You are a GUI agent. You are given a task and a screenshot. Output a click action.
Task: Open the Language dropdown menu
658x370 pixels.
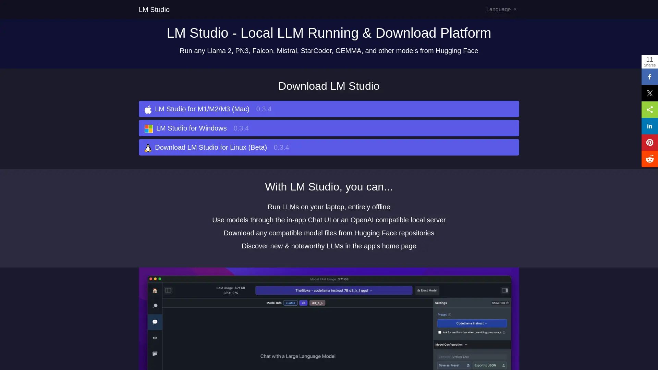(501, 9)
